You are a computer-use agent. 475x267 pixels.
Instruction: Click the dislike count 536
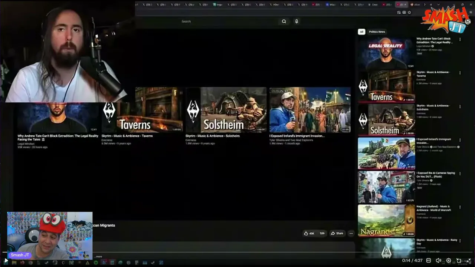(x=322, y=234)
